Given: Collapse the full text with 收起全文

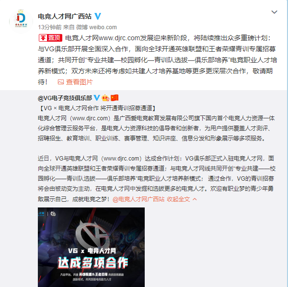Looking at the screenshot, I should pyautogui.click(x=178, y=199).
